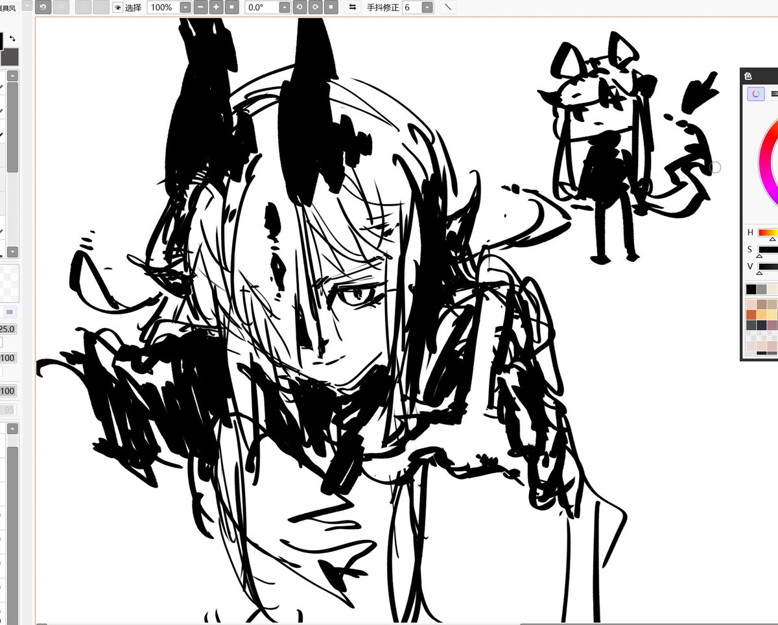Click the reset zoom square button
This screenshot has width=778, height=625.
(232, 8)
